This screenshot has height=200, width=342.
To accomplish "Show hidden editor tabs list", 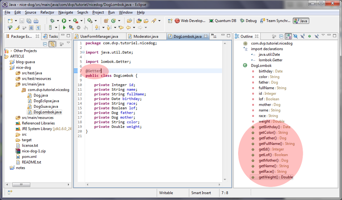I will coord(214,36).
